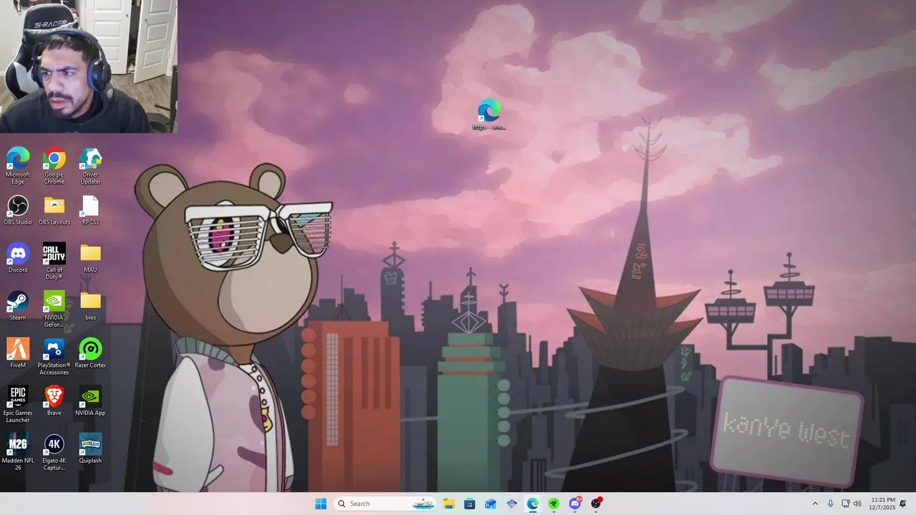Viewport: 916px width, 515px height.
Task: Select the OBS Layouts folder
Action: pos(54,210)
